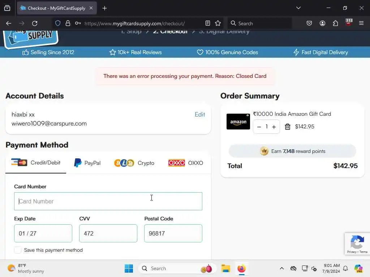Image resolution: width=370 pixels, height=277 pixels.
Task: Remove the gift card using trash icon
Action: (287, 127)
